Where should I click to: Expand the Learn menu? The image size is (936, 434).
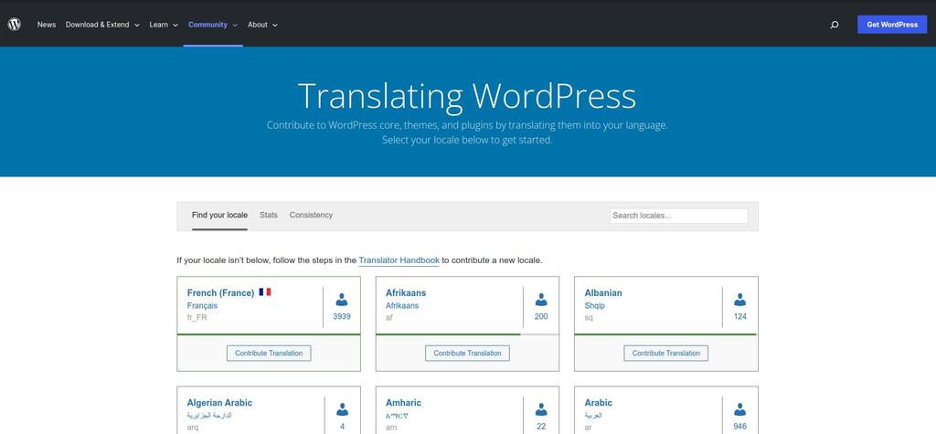tap(164, 25)
